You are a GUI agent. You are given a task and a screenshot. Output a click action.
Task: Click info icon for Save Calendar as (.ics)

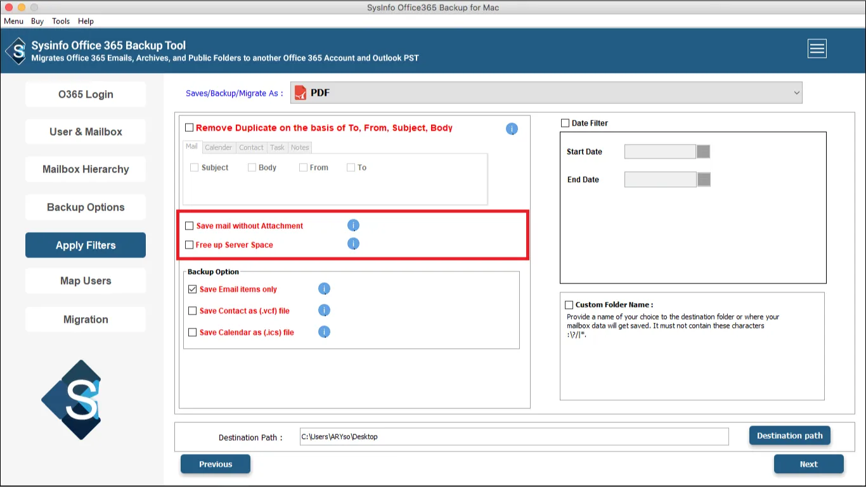[324, 332]
